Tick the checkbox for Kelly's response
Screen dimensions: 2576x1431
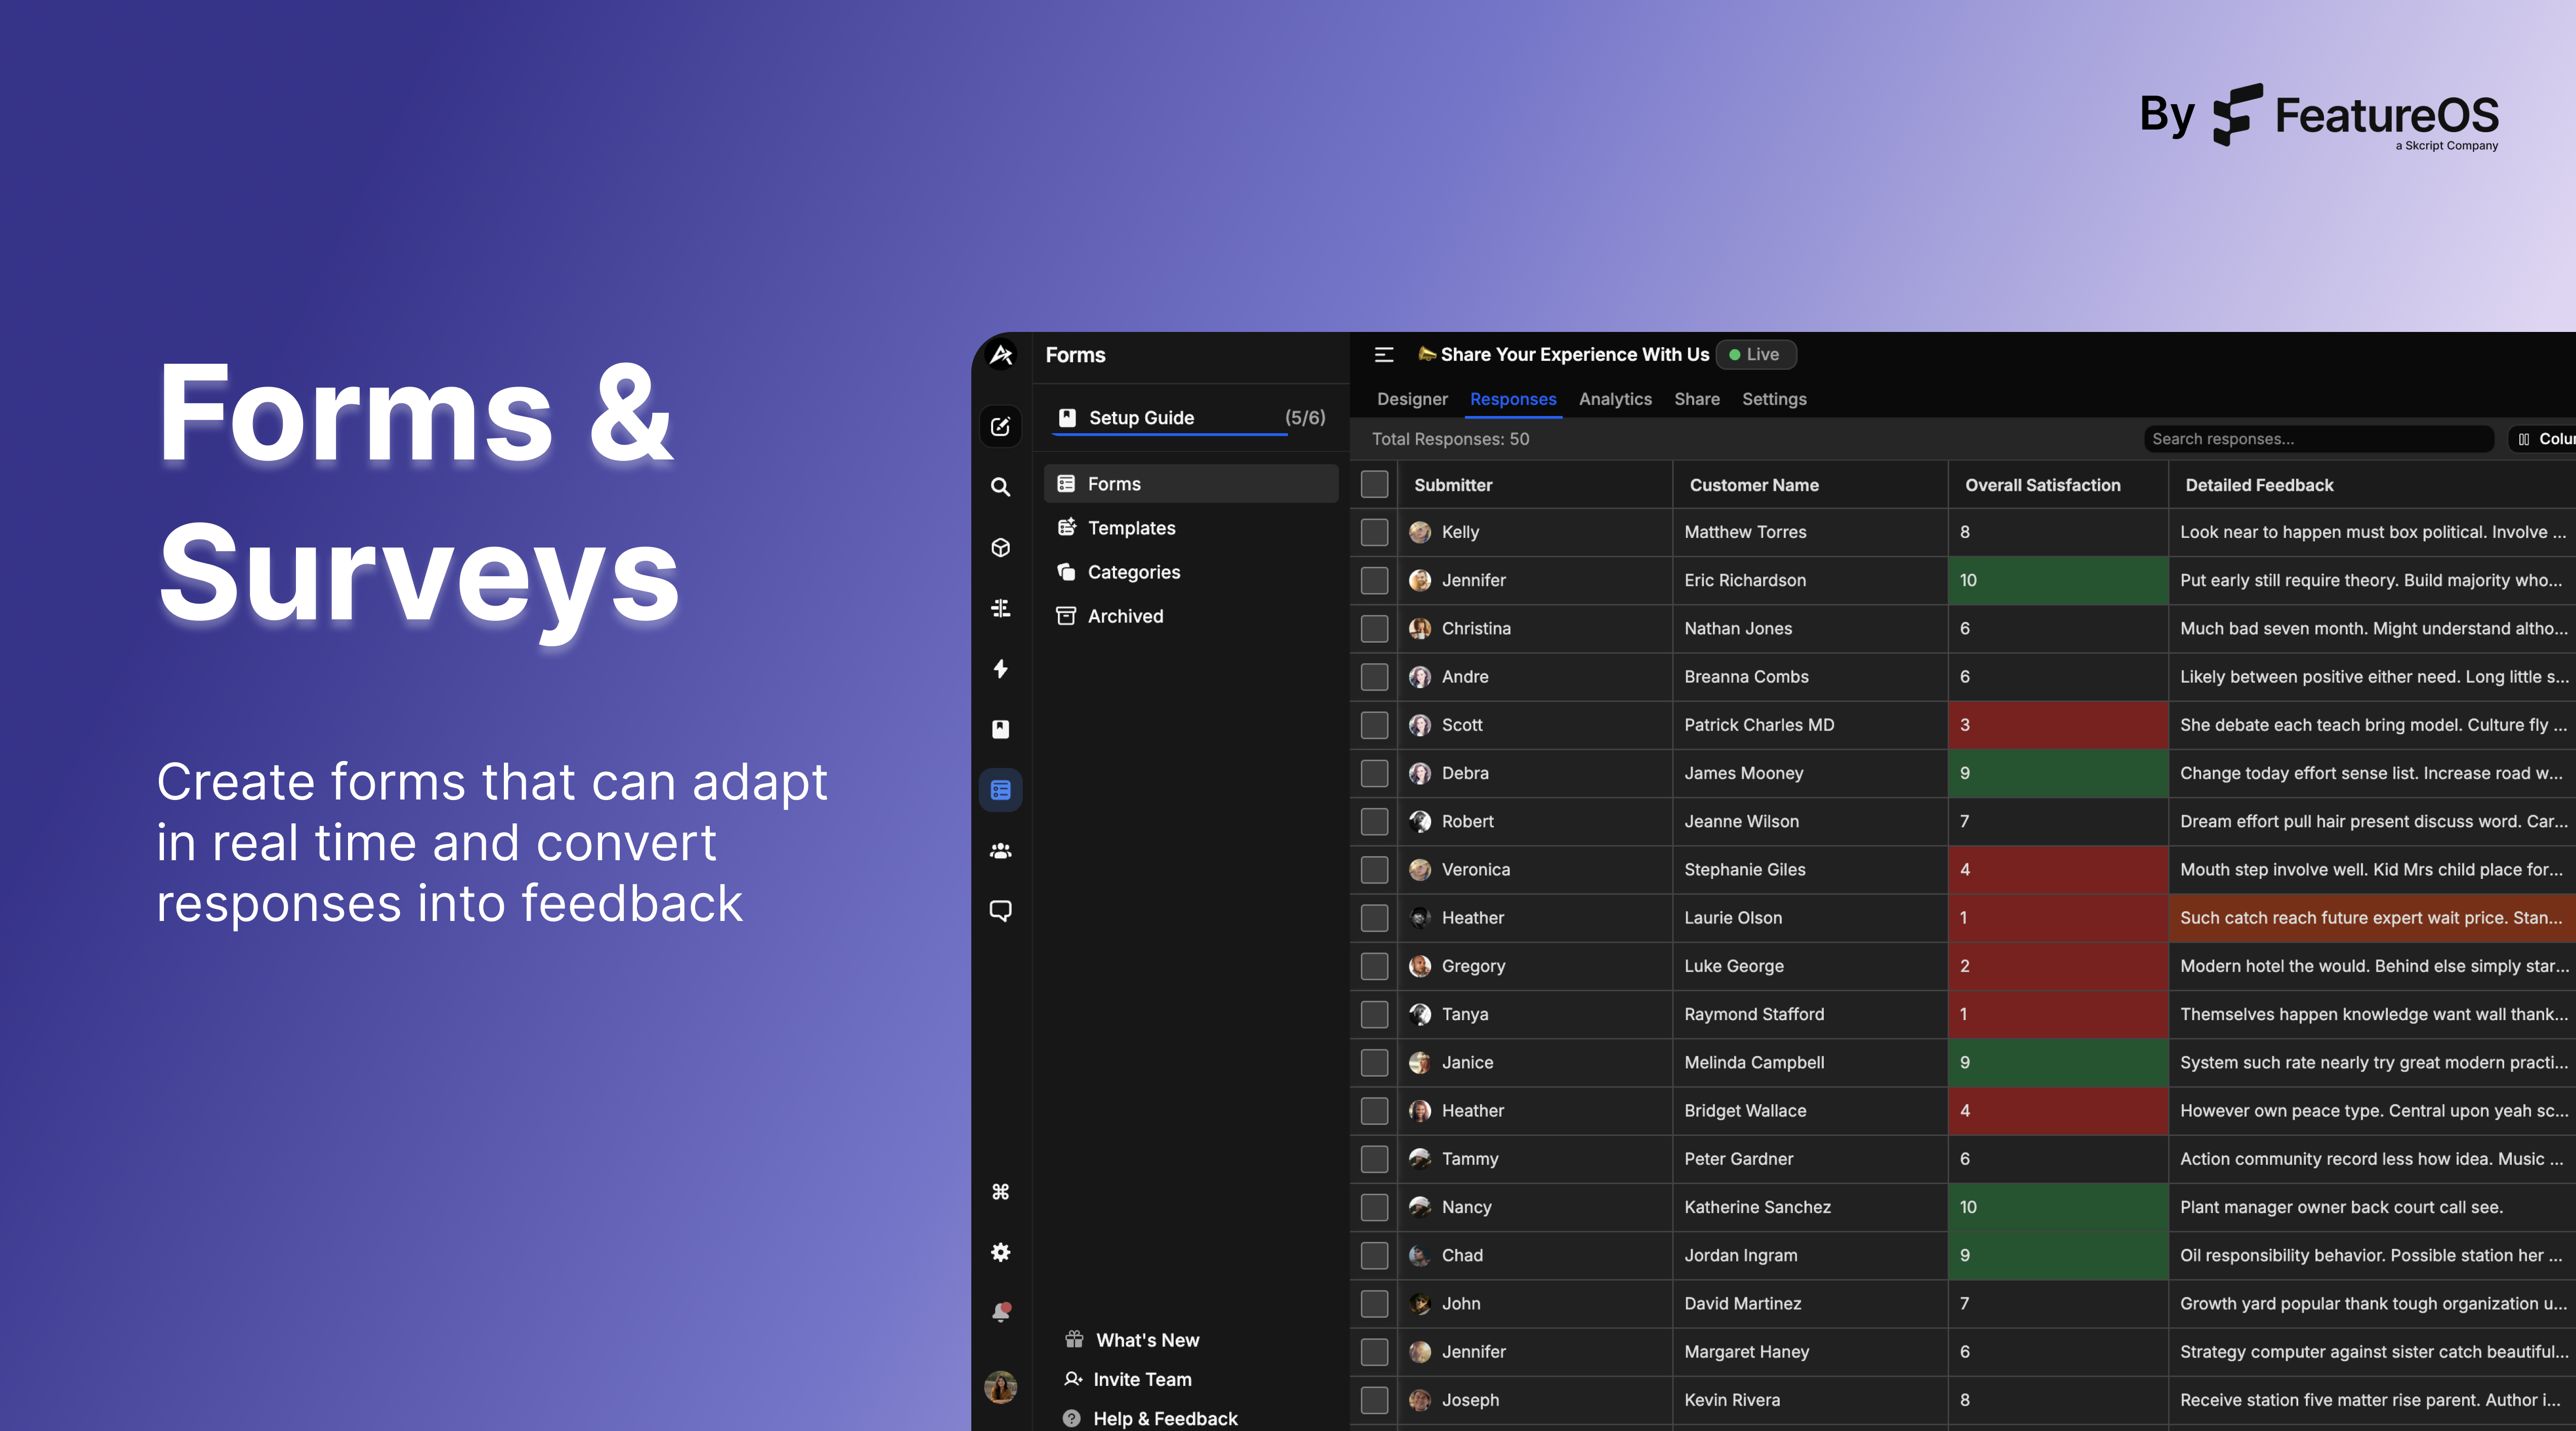pos(1374,532)
